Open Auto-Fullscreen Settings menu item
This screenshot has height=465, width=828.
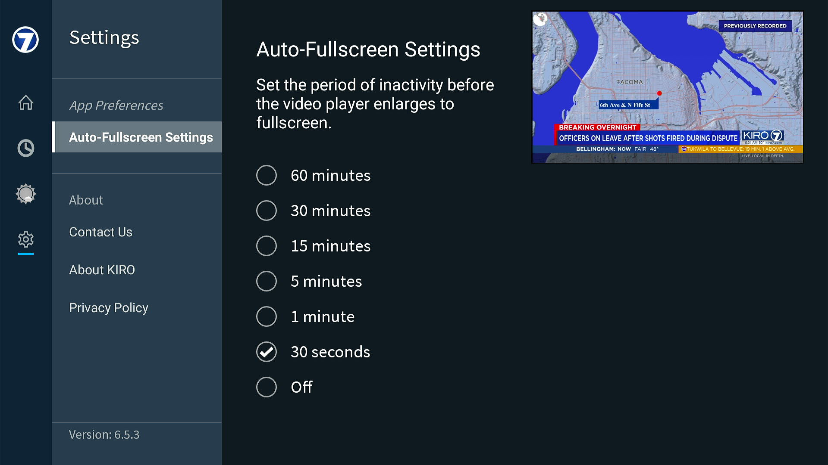[x=141, y=137]
